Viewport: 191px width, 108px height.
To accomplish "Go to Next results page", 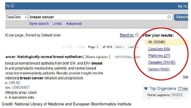I will point(120,47).
